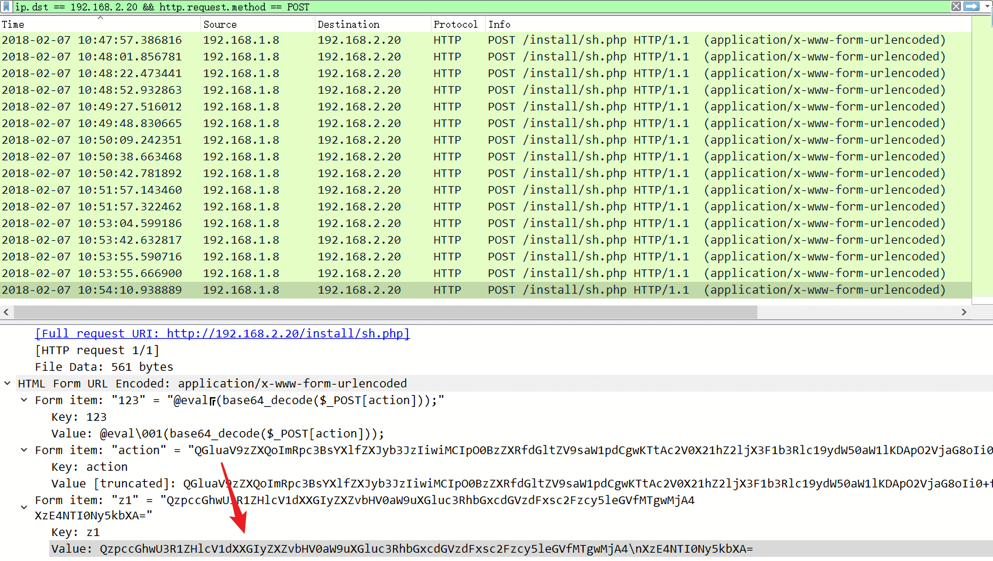This screenshot has width=993, height=561.
Task: Select the z1 Value base64 line
Action: [x=521, y=549]
